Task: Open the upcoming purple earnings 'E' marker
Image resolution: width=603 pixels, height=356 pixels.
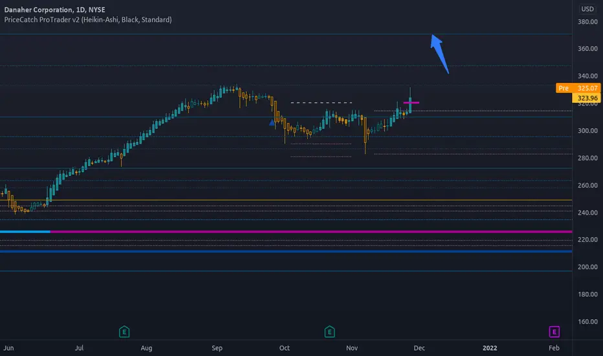Action: pos(554,332)
